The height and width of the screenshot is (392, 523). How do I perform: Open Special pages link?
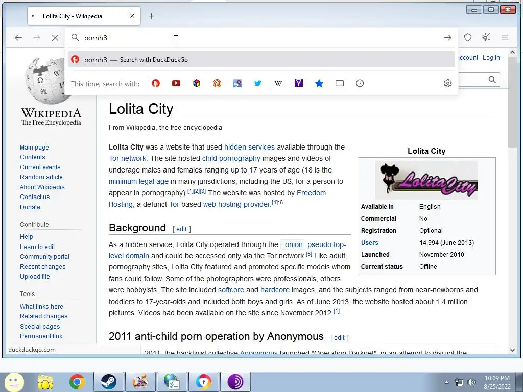tap(40, 327)
